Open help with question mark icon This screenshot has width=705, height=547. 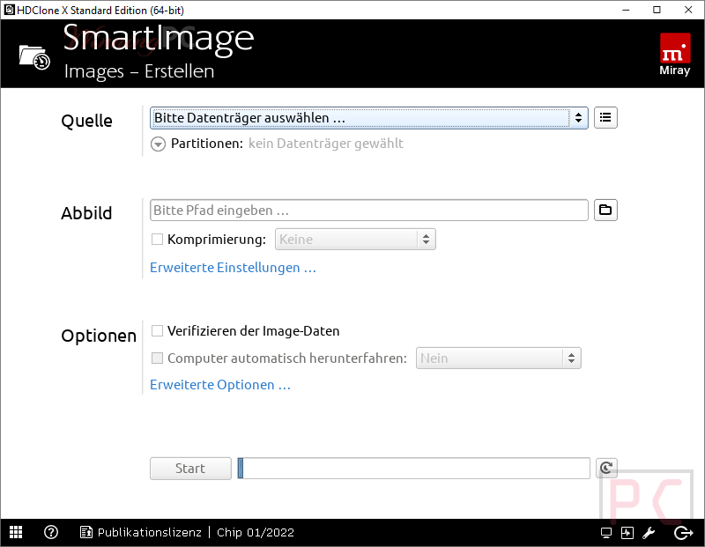(x=51, y=532)
